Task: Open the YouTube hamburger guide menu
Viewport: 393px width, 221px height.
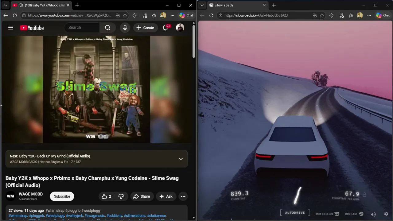Action: 10,28
